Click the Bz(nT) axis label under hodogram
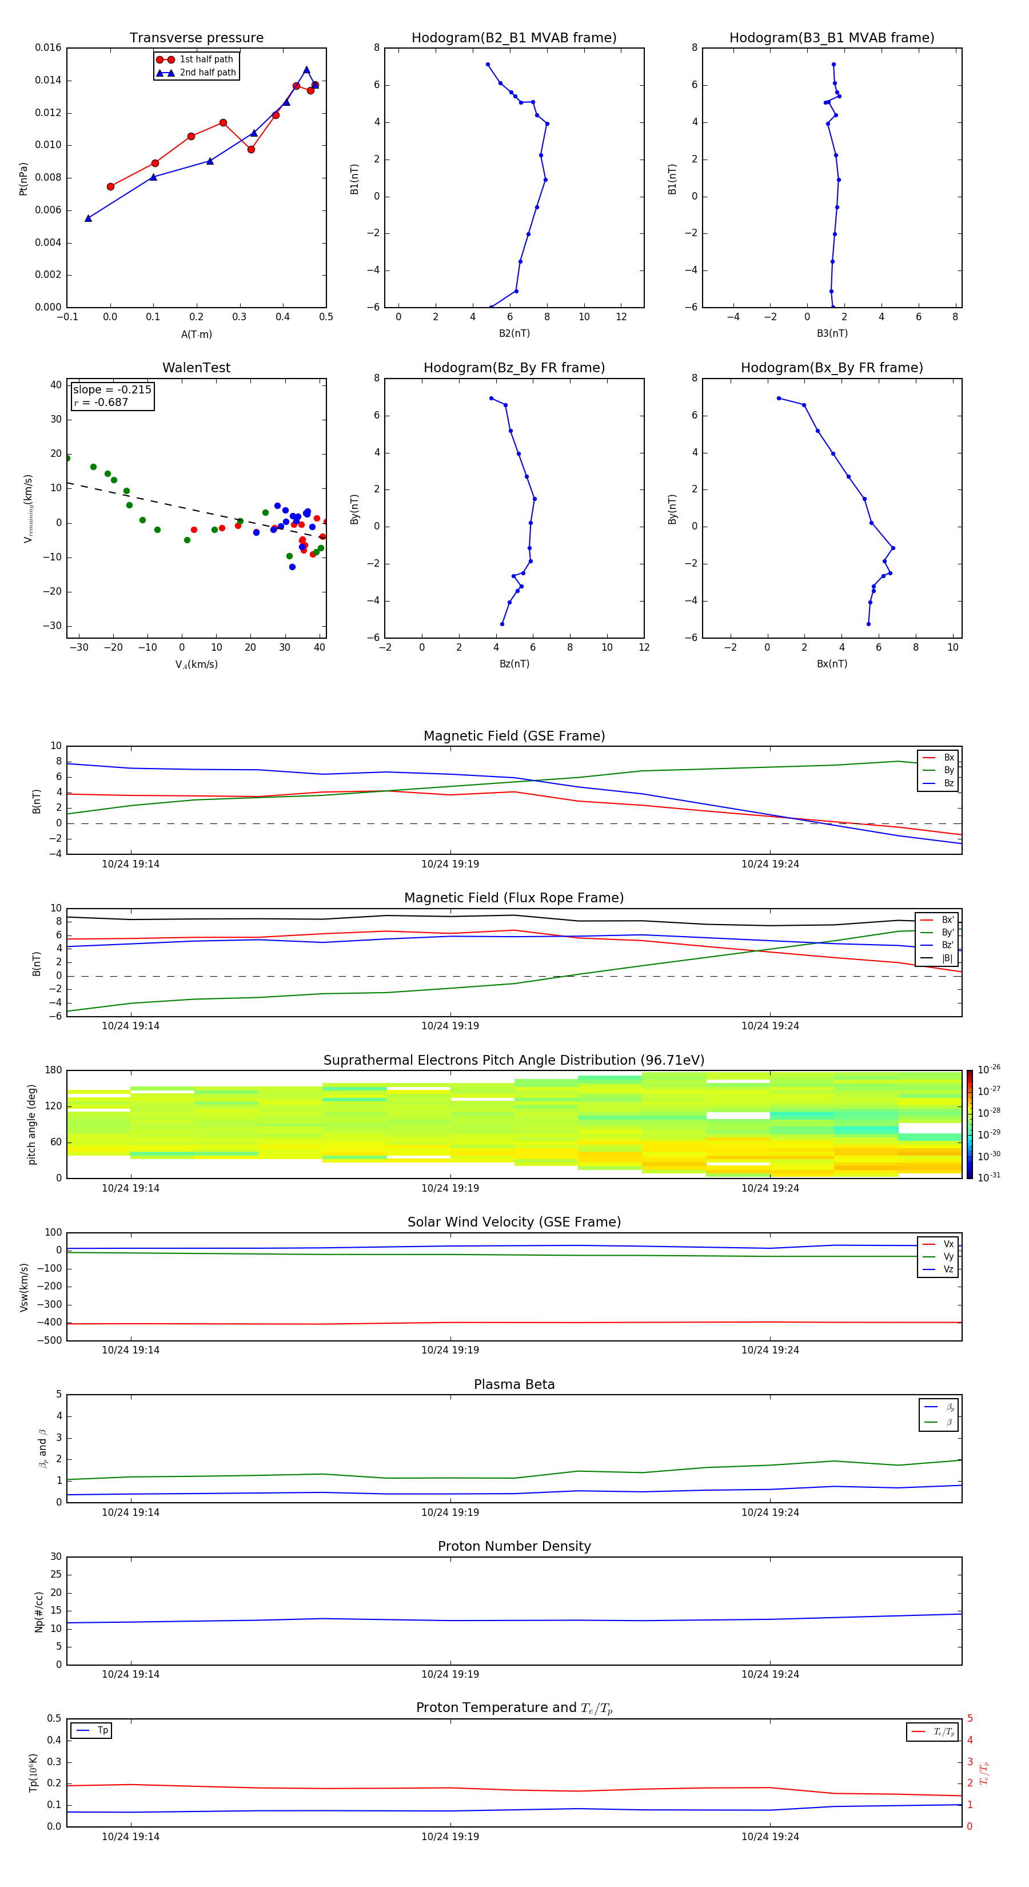 click(514, 664)
